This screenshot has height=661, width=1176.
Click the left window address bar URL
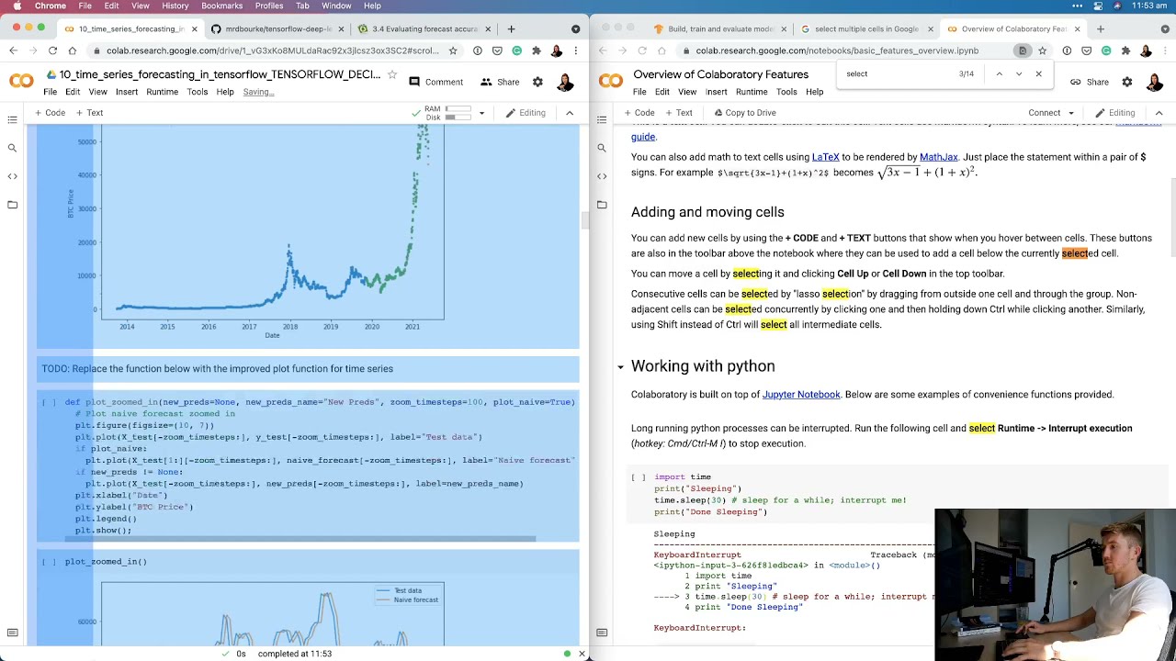[x=272, y=50]
